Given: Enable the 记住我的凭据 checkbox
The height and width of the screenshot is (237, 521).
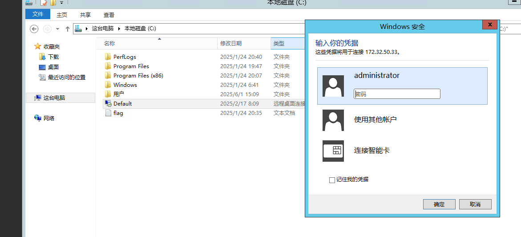Looking at the screenshot, I should tap(331, 180).
